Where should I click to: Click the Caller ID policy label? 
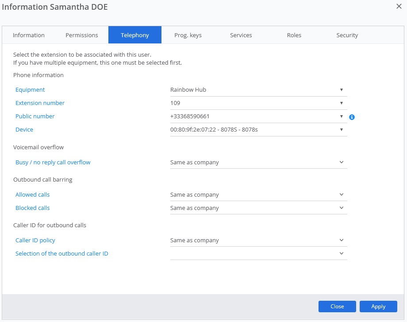pos(35,240)
